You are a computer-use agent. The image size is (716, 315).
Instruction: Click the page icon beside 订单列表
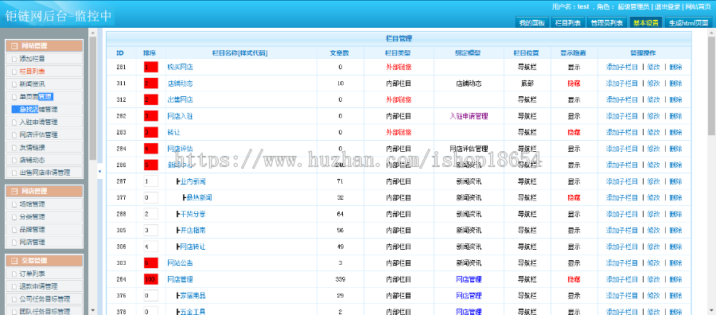click(14, 274)
